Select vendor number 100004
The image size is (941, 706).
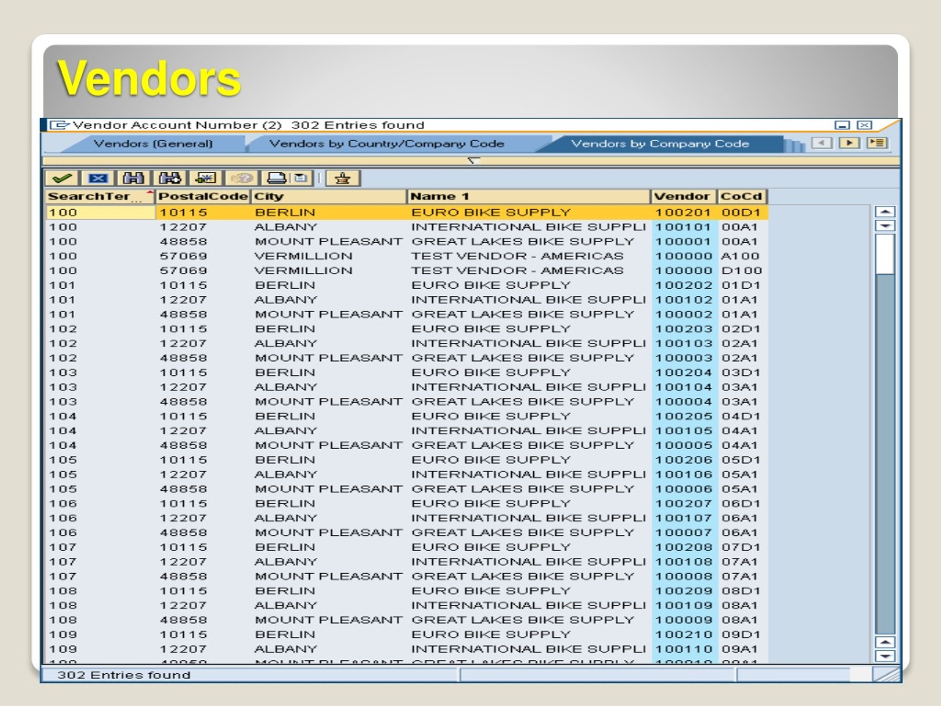pyautogui.click(x=683, y=401)
